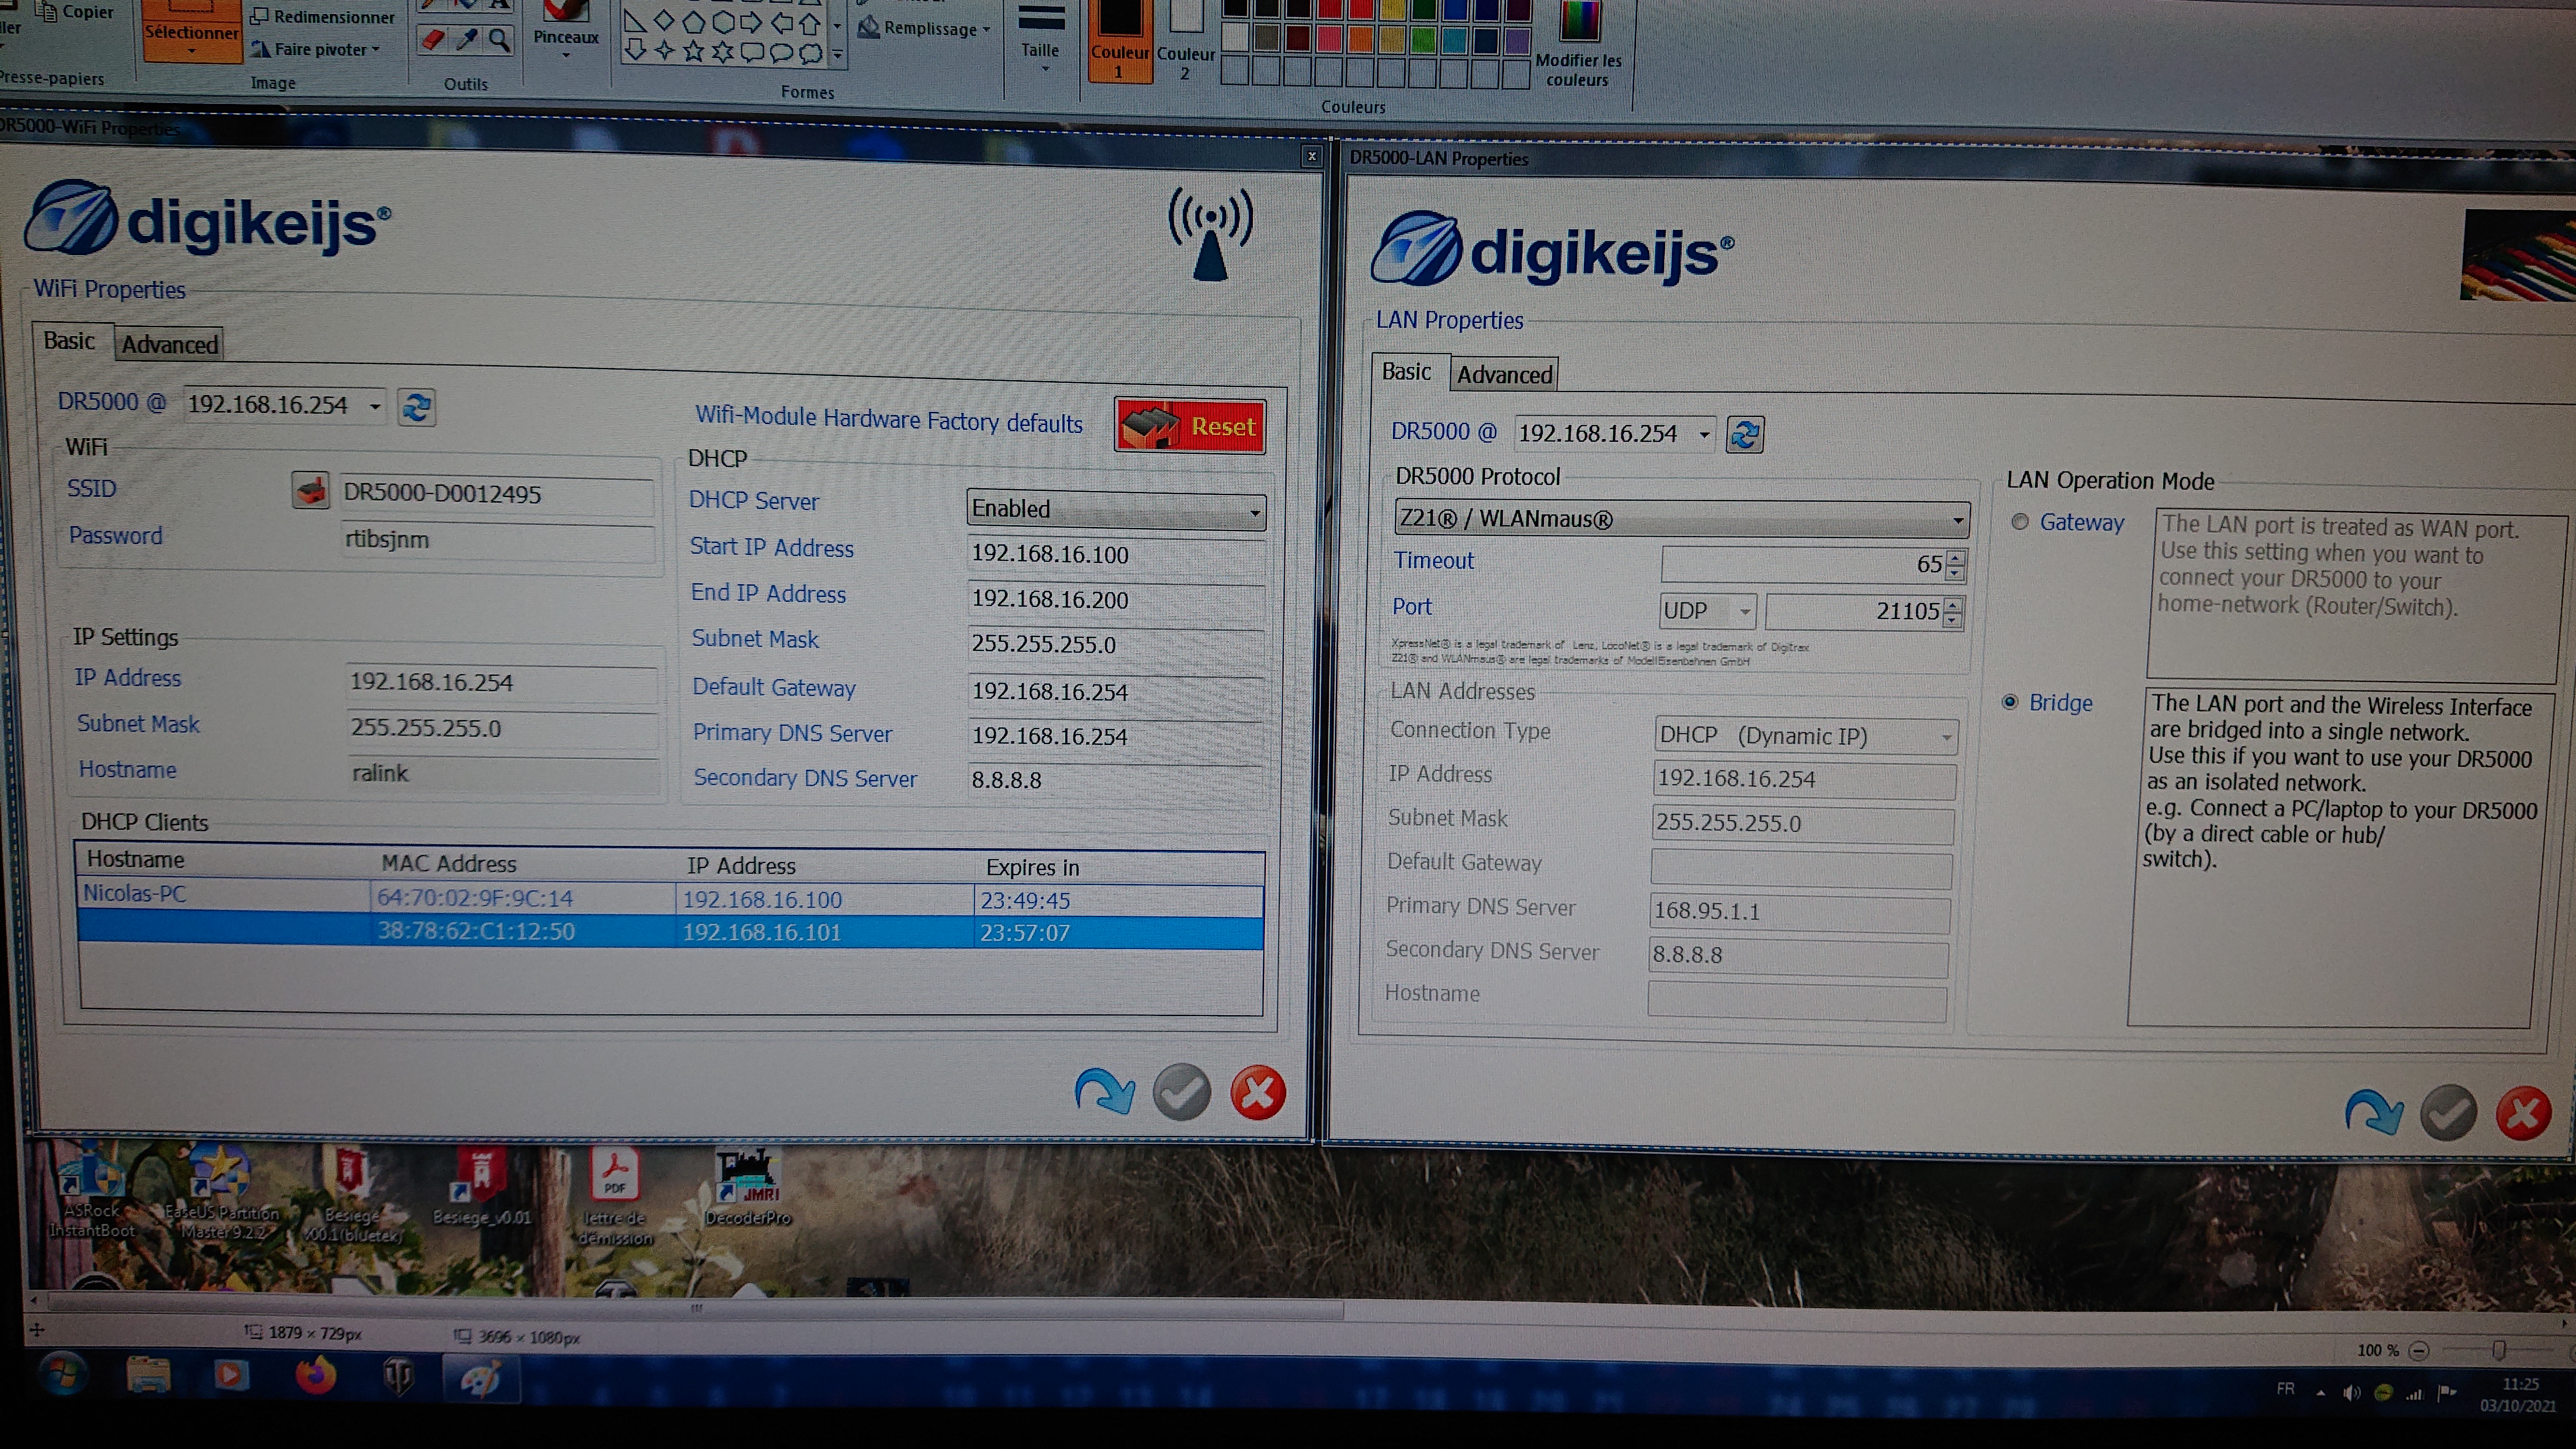Viewport: 2576px width, 1449px height.
Task: Select the five-point star shape
Action: coord(693,51)
